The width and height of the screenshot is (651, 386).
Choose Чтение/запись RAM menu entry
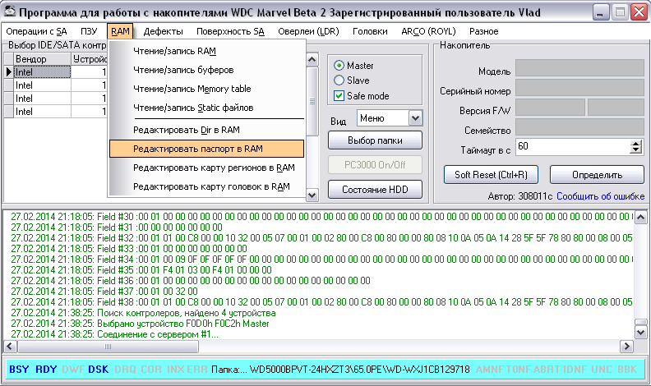pos(207,51)
